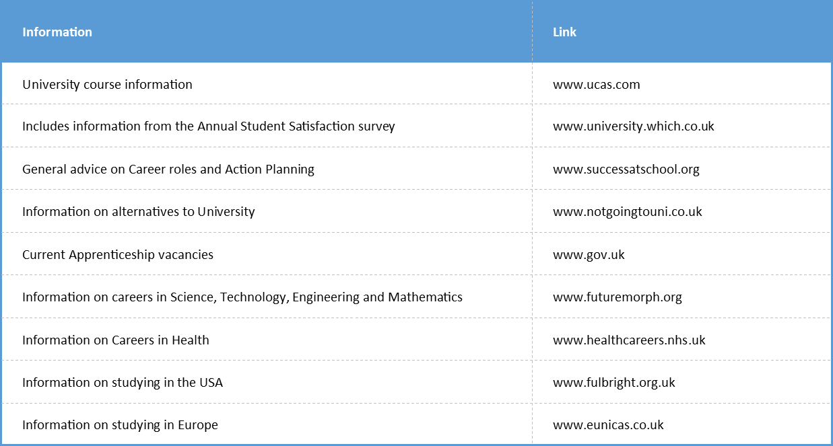Open the www.notgoingtouni.co.uk link
Viewport: 833px width, 446px height.
627,212
